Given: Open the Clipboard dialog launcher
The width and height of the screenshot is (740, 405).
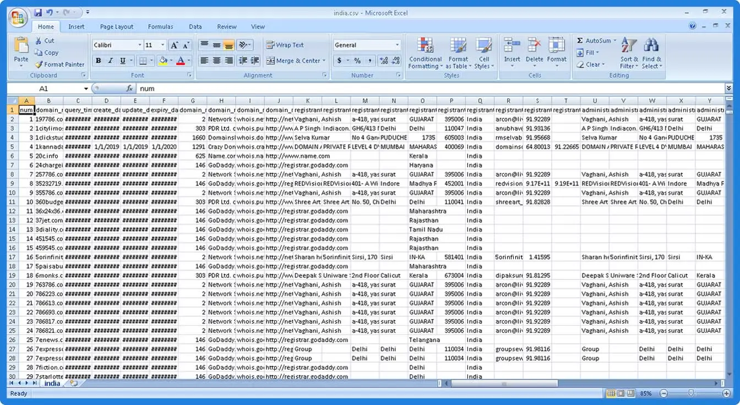Looking at the screenshot, I should pyautogui.click(x=84, y=75).
